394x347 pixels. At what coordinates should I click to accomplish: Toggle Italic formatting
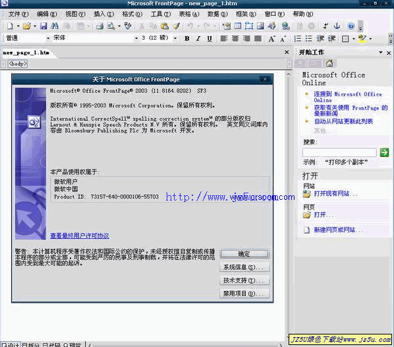click(x=198, y=38)
